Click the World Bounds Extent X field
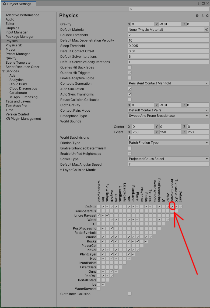 [143, 132]
